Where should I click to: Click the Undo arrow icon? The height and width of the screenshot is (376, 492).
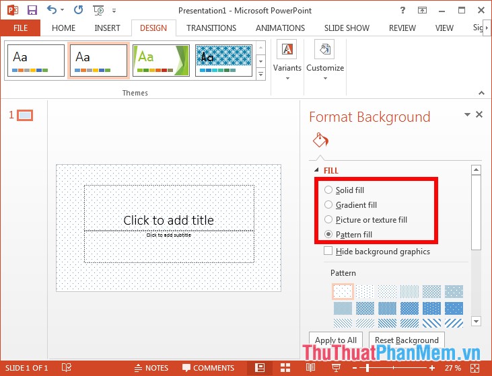[52, 10]
